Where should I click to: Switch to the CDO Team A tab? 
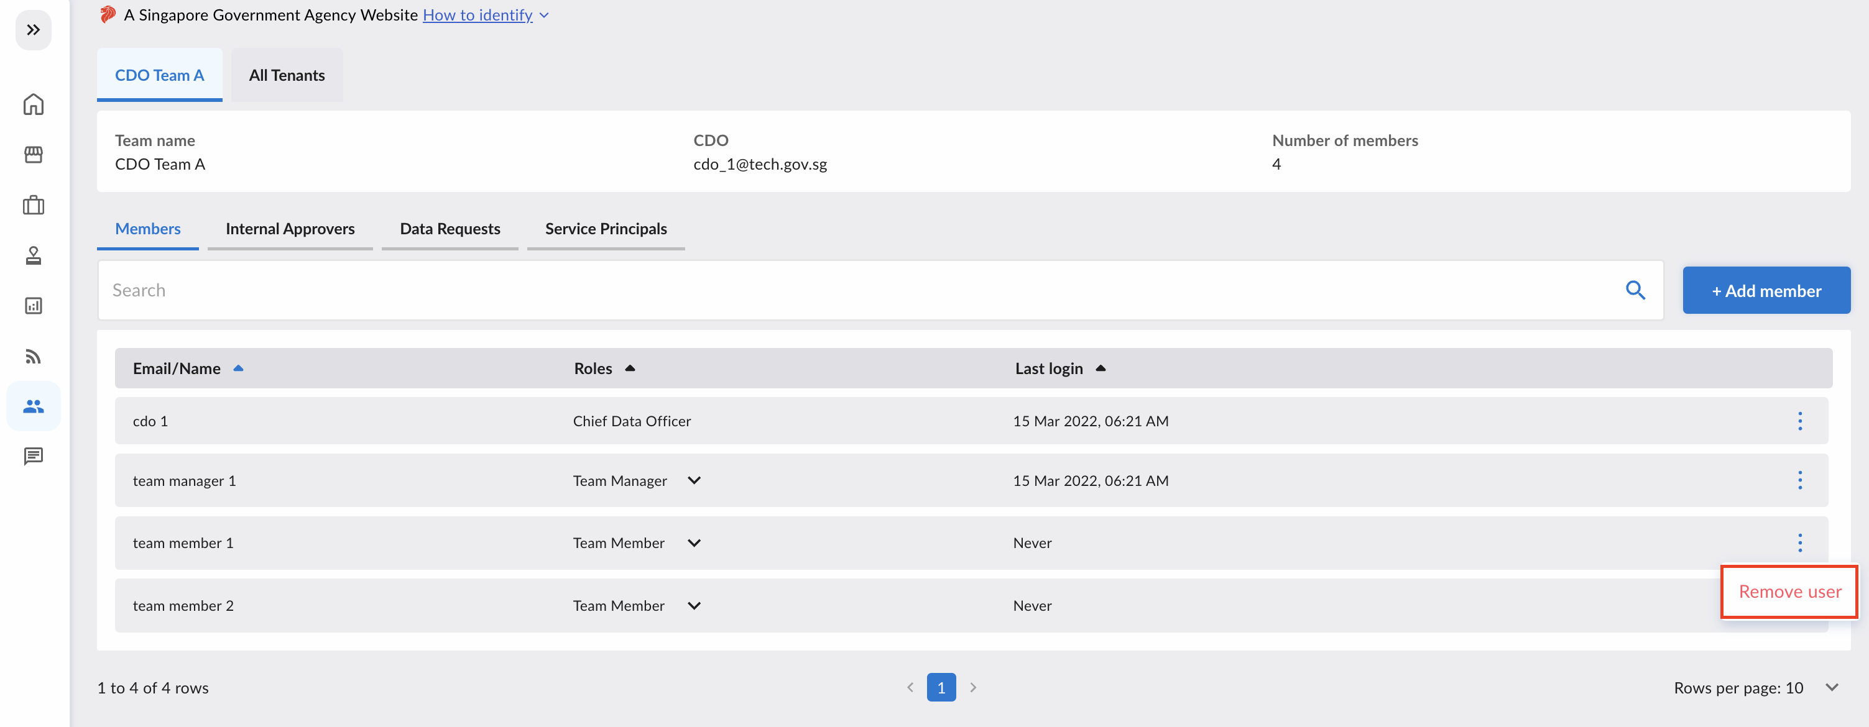tap(160, 75)
